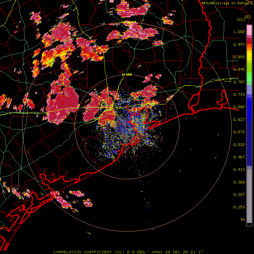Click the TH threshold label
Viewport: 254px width, 254px height.
point(242,220)
